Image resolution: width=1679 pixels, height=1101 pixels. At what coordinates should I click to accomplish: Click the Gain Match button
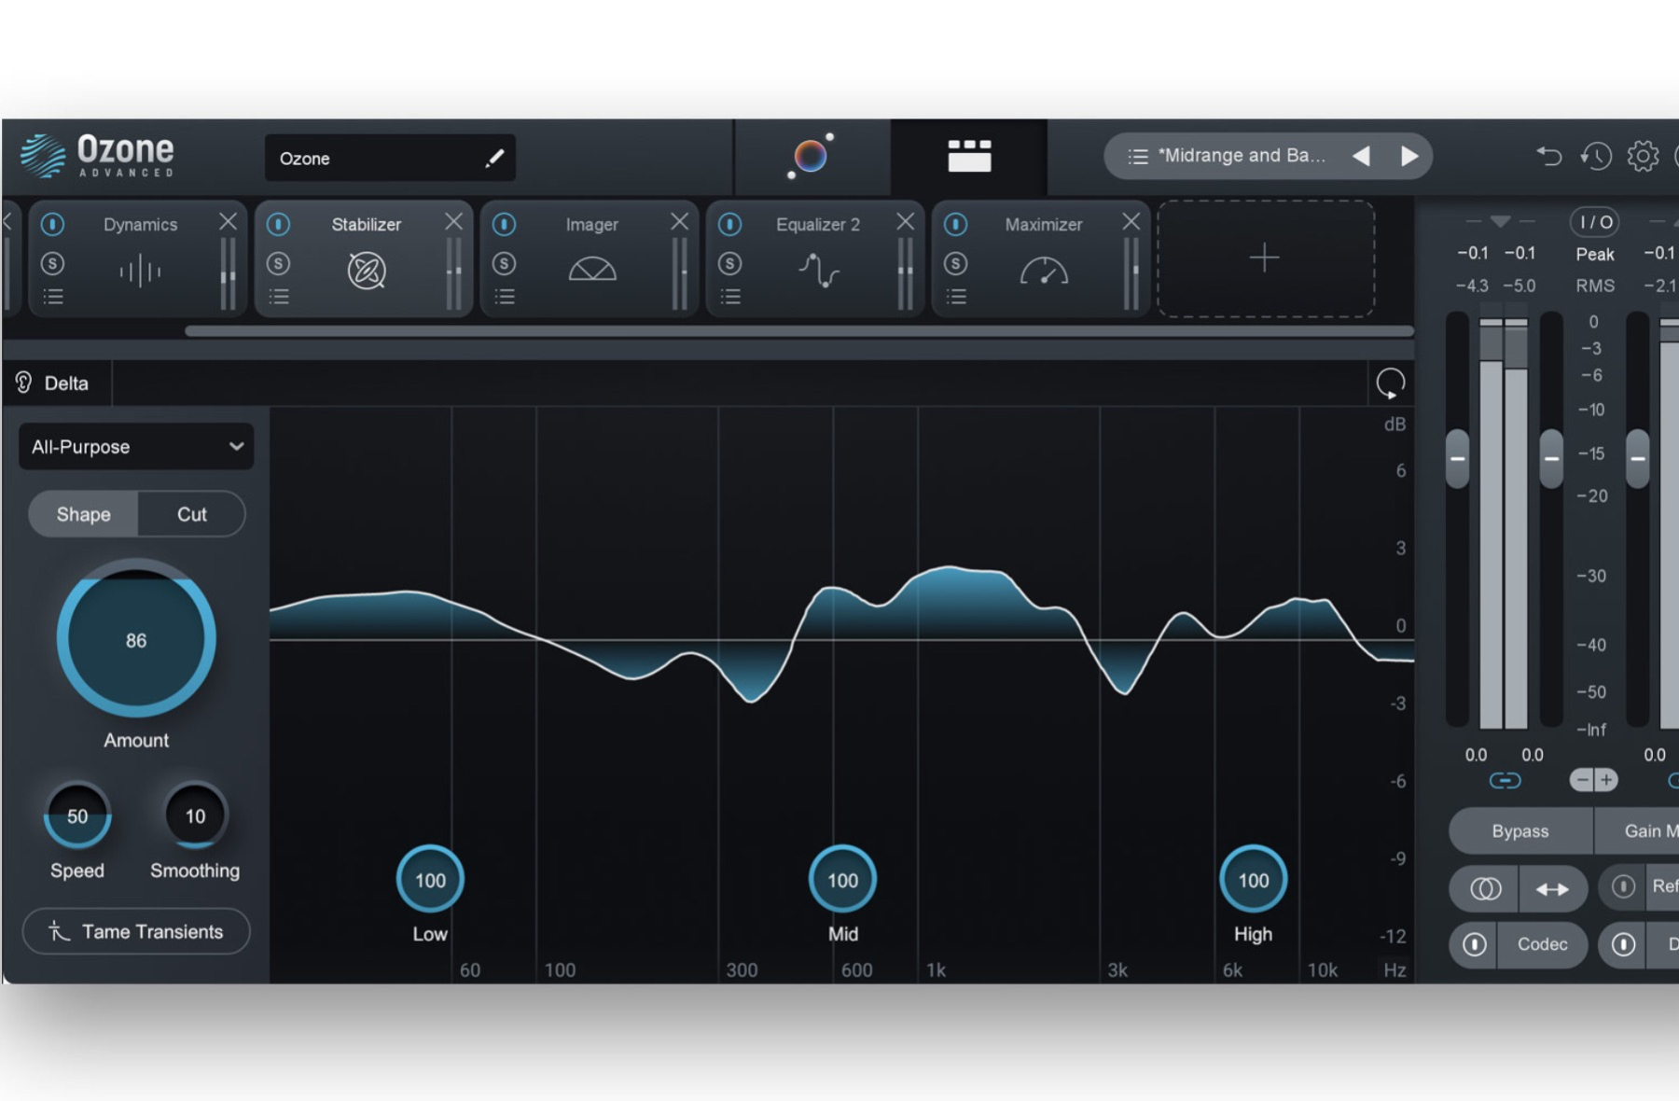pos(1637,831)
